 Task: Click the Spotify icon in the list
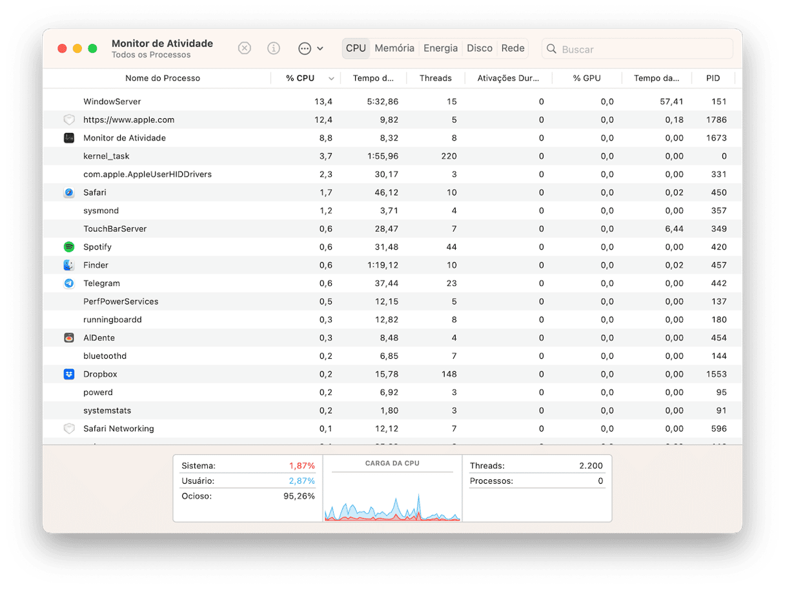(x=69, y=247)
